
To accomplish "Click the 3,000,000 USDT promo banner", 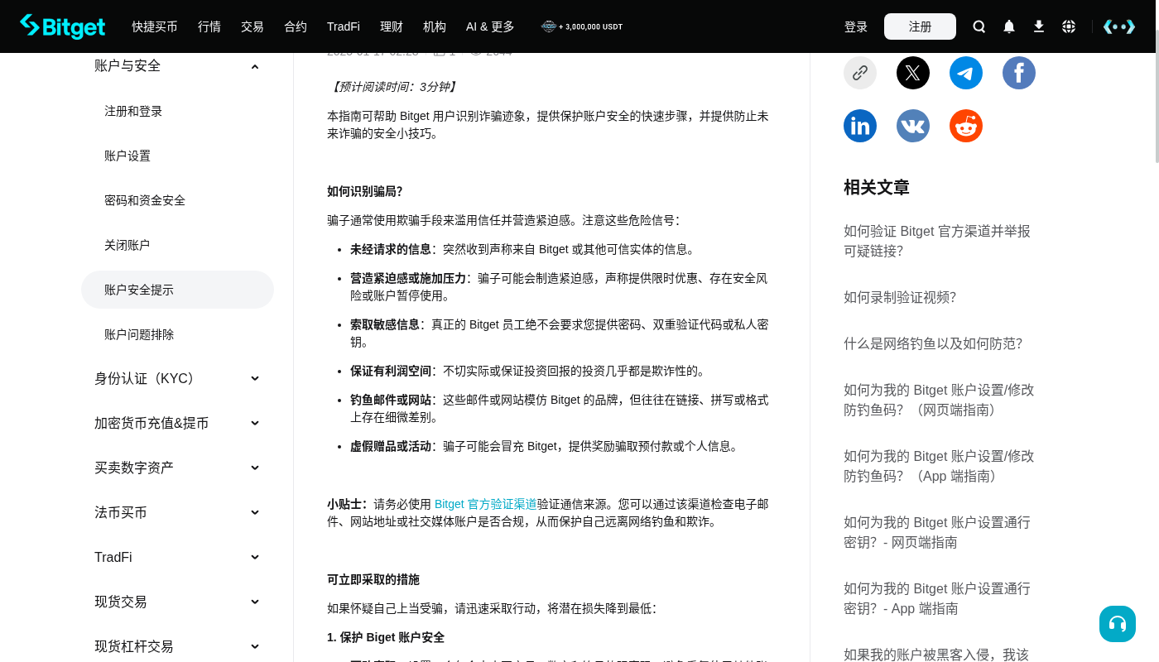I will [582, 26].
